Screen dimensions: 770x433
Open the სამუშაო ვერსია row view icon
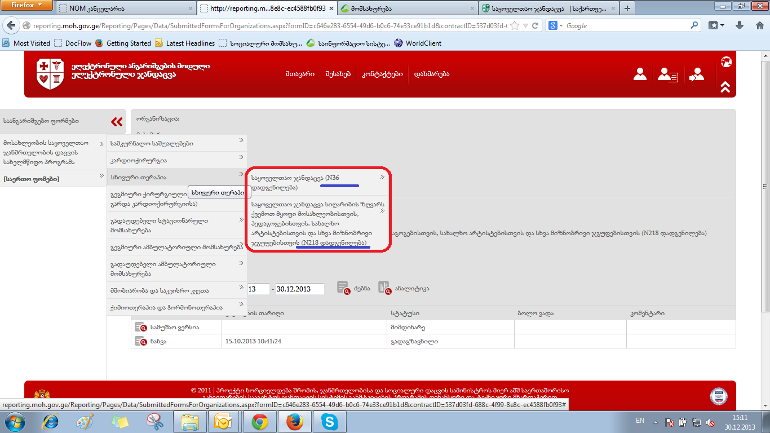[140, 327]
